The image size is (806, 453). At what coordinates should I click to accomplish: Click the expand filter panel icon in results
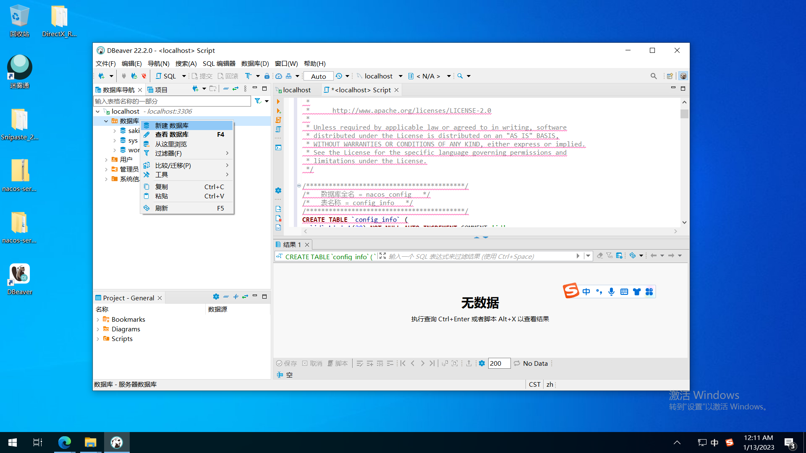[382, 256]
